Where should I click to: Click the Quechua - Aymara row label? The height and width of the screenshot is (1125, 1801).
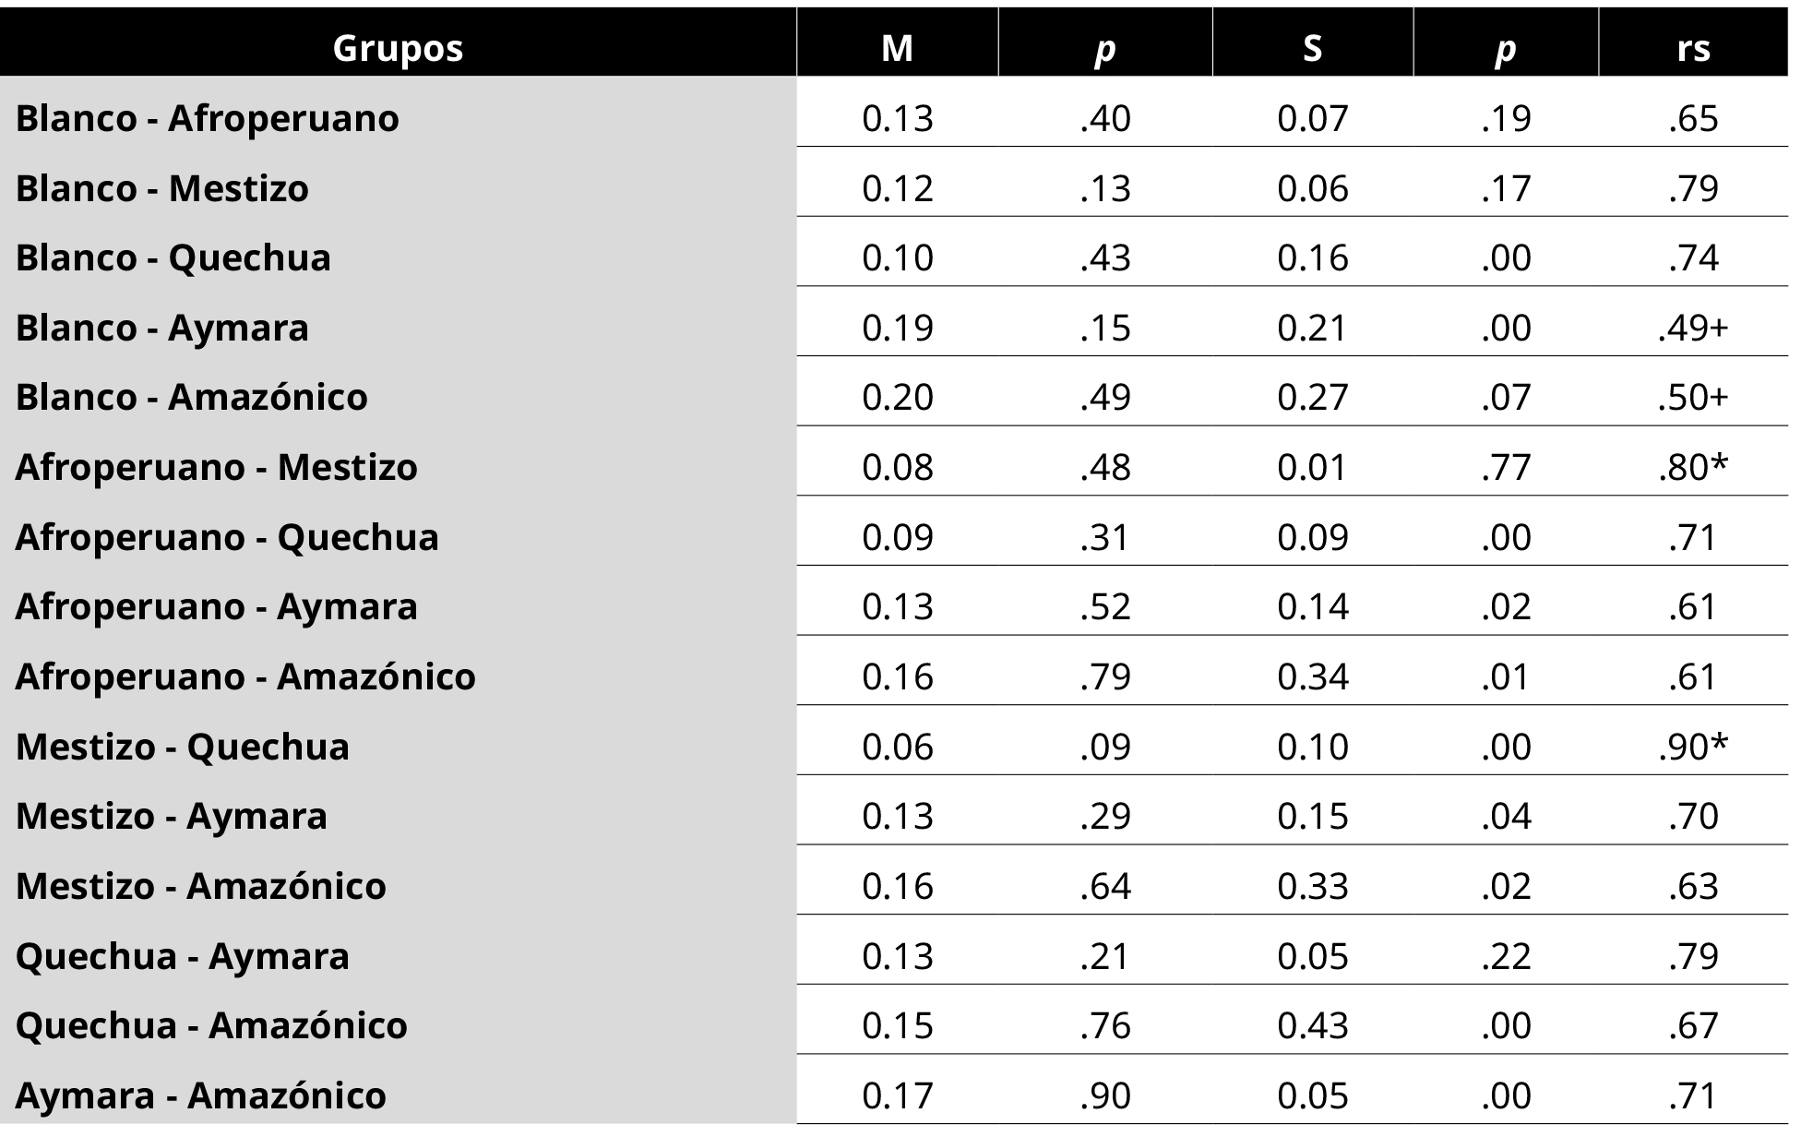(x=183, y=956)
